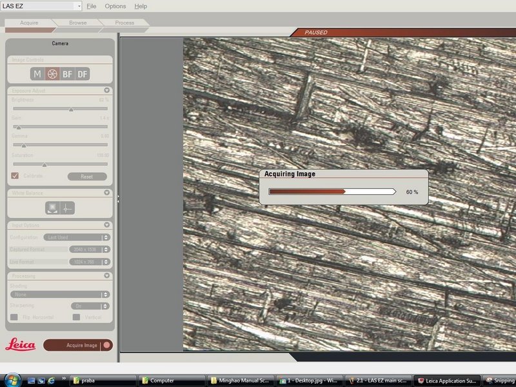Click the auto white balance icon
Viewport: 516px width, 387px height.
point(53,208)
